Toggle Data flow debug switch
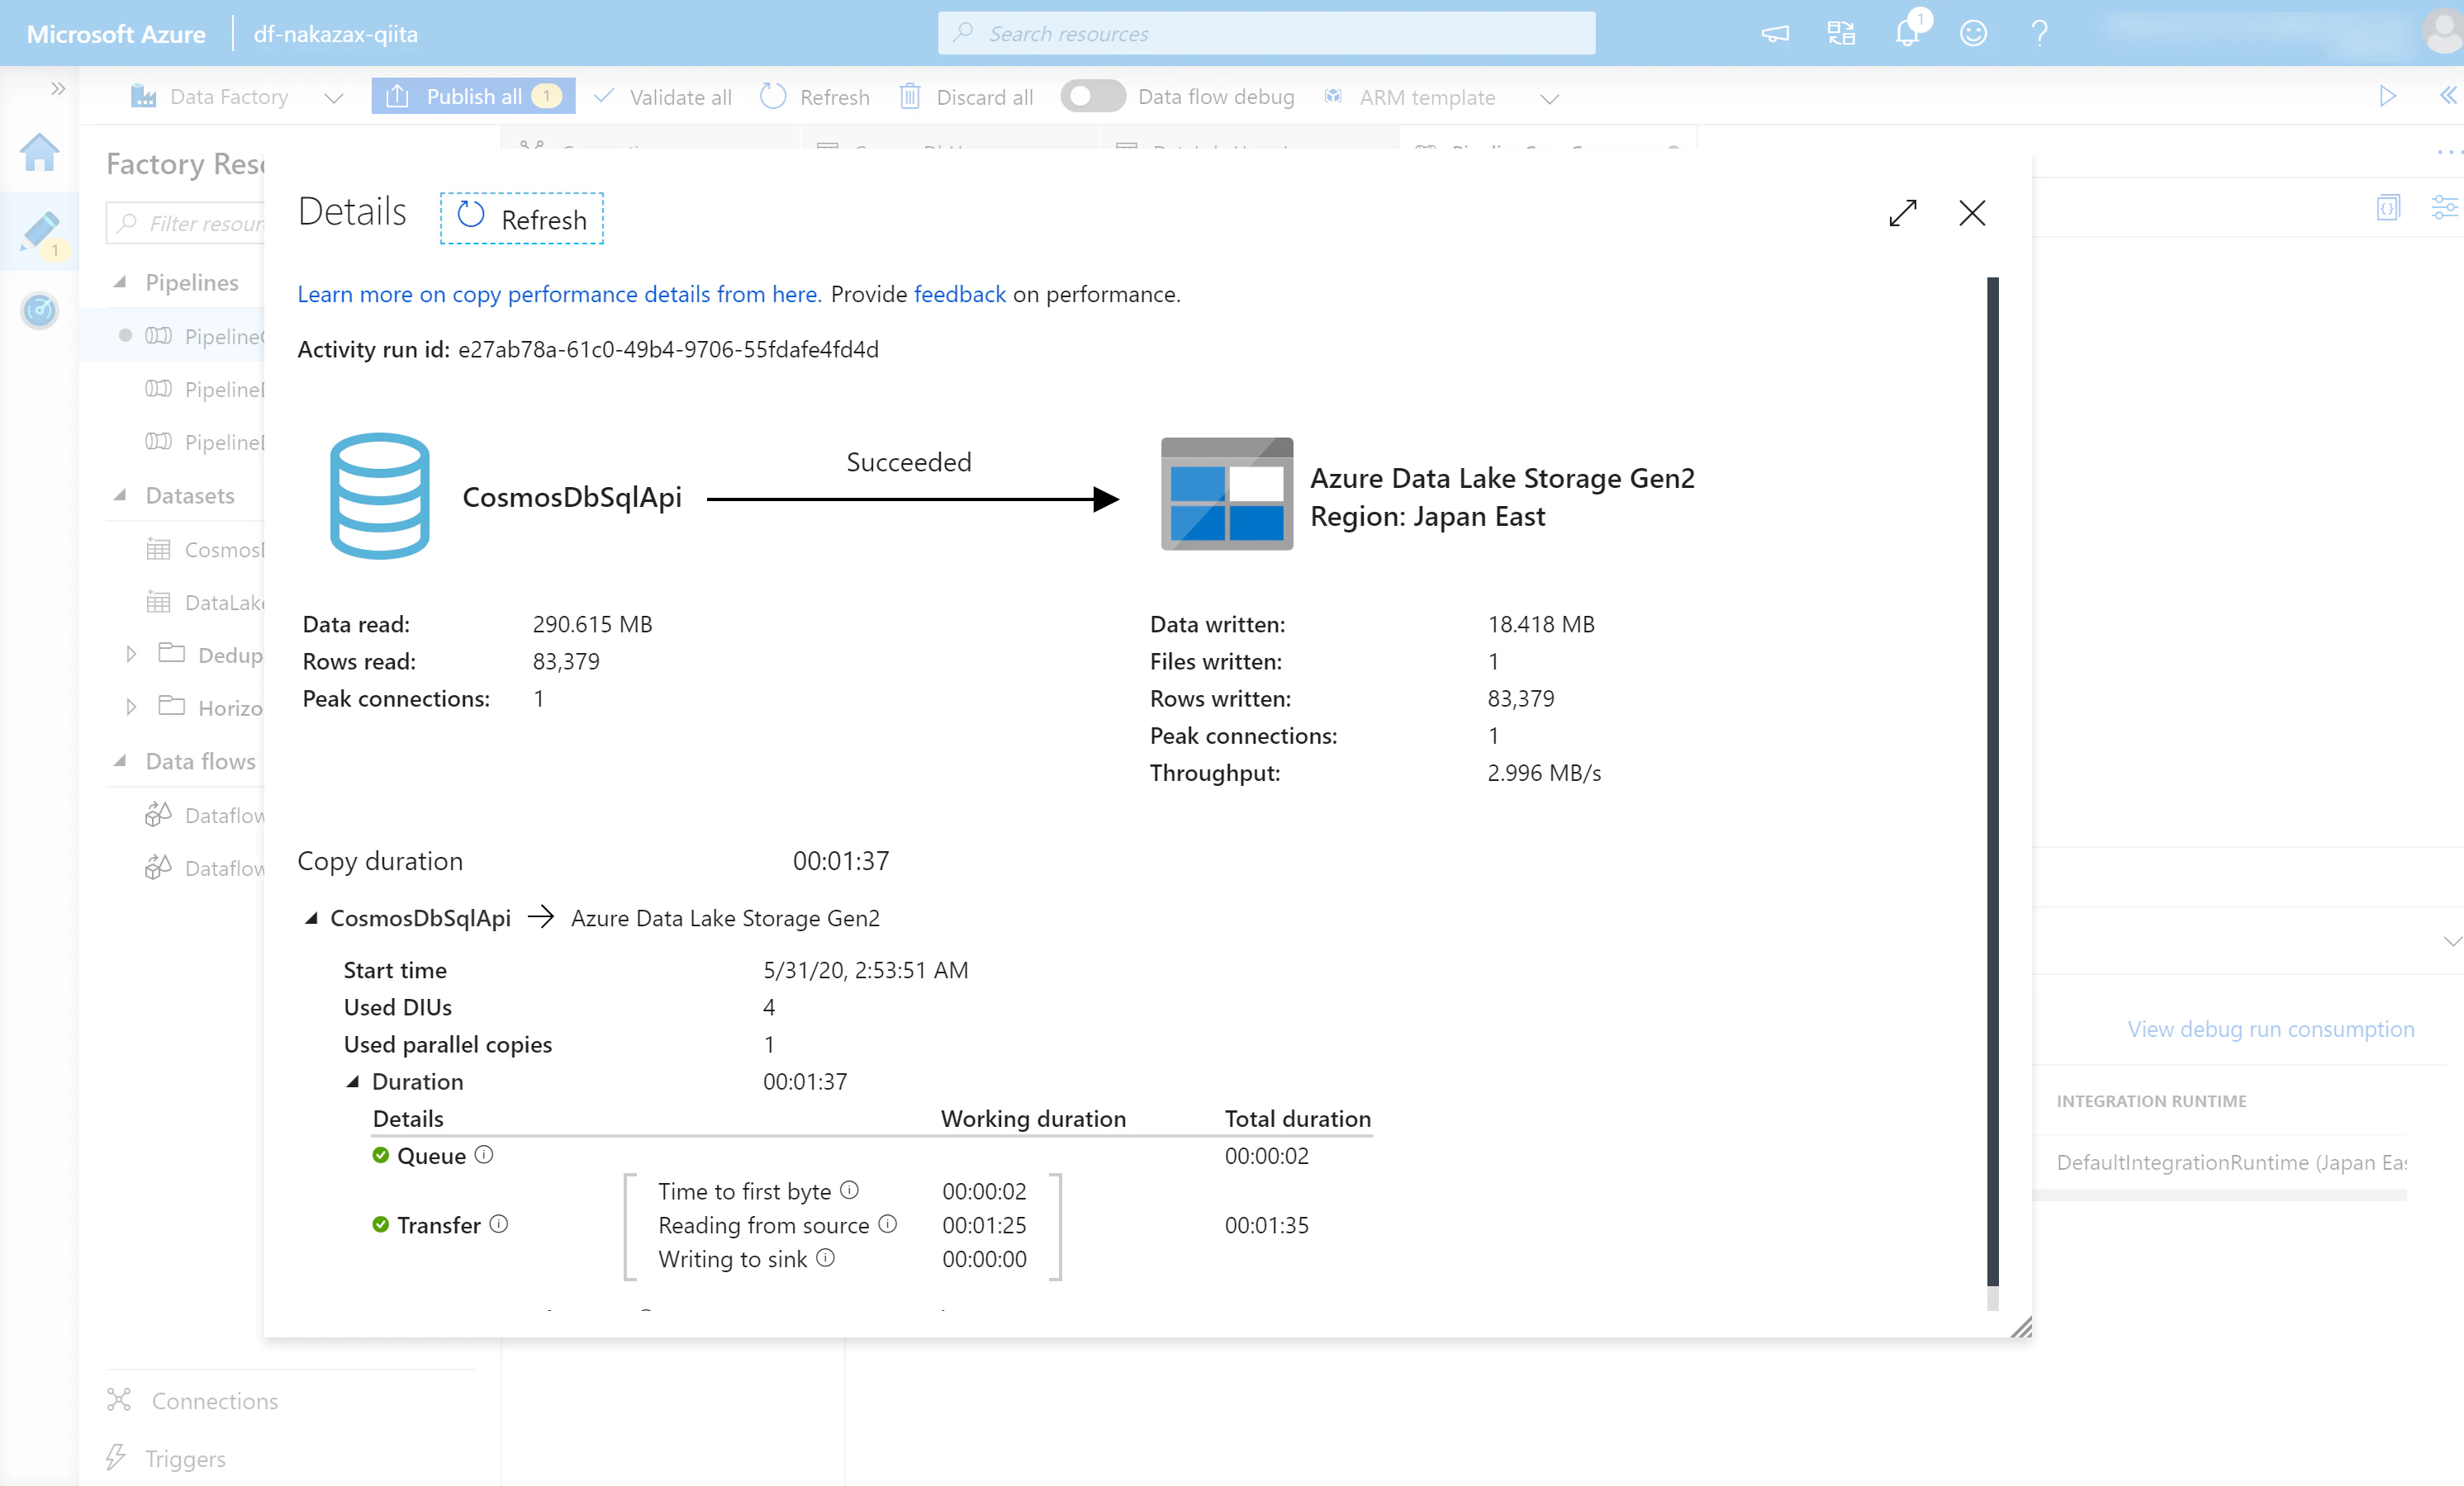The width and height of the screenshot is (2464, 1486). point(1092,97)
